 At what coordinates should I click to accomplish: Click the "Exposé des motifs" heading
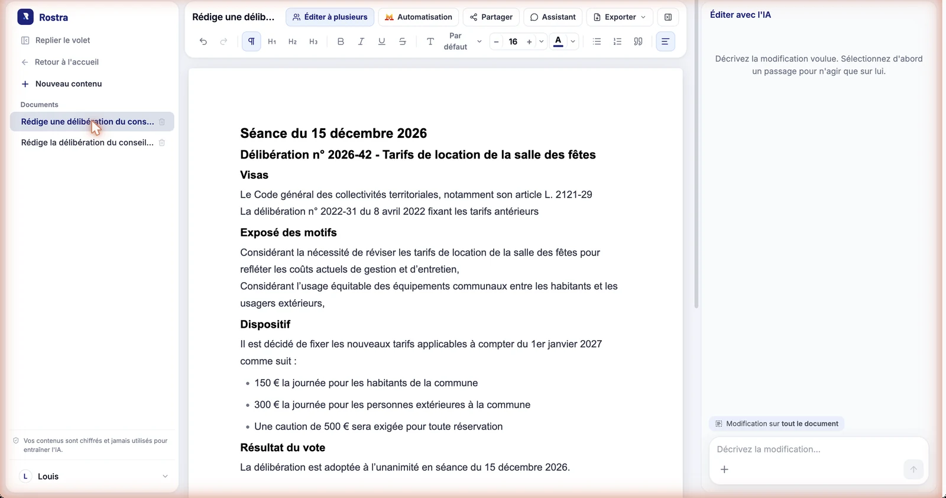pyautogui.click(x=289, y=233)
